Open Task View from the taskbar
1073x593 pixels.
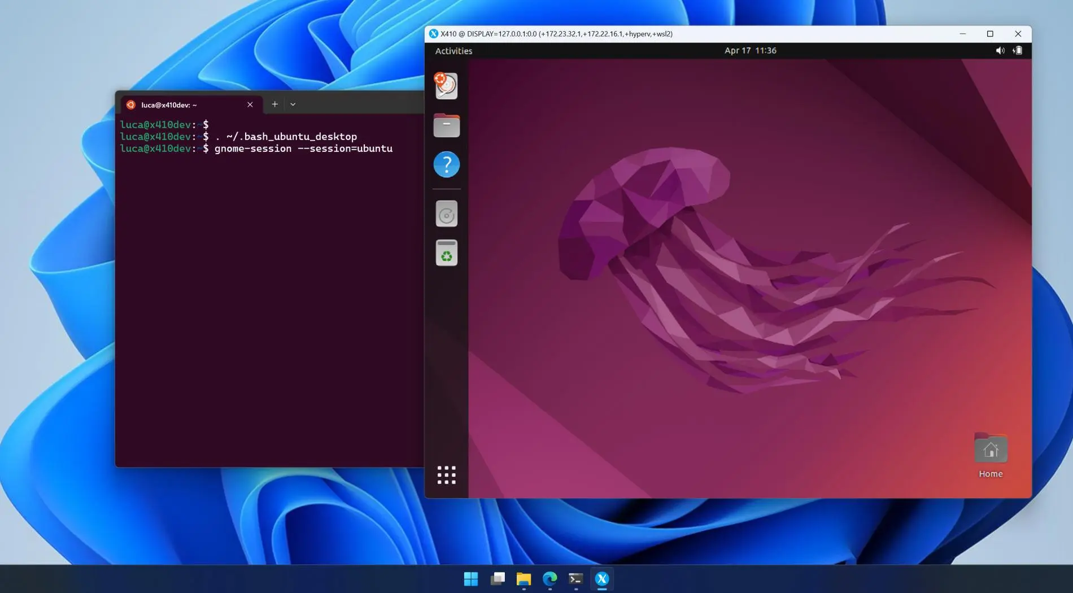coord(498,579)
